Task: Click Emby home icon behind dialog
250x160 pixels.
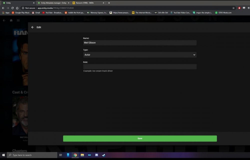Action: (11, 20)
